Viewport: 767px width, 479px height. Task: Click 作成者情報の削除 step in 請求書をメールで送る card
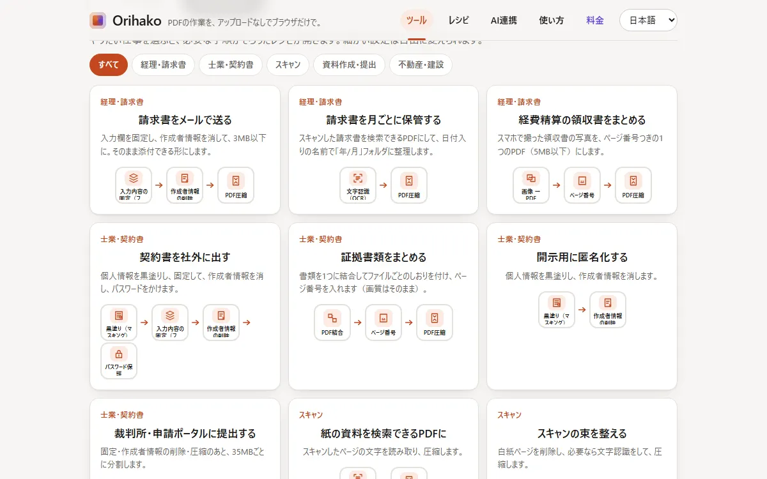[x=185, y=185]
